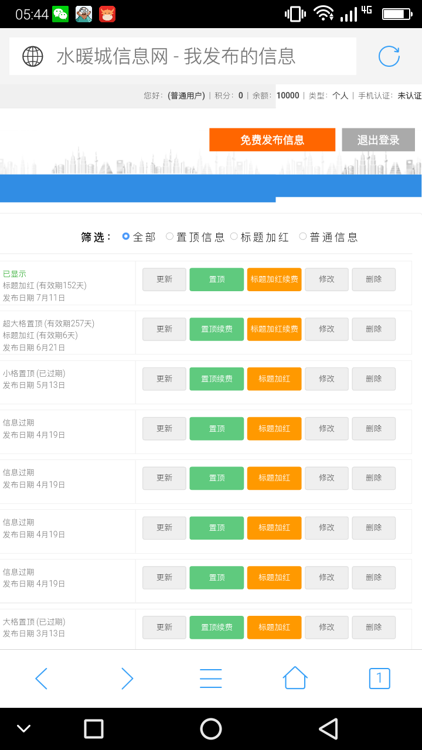422x750 pixels.
Task: Collapse keyboard with bottom-left down chevron
Action: coord(23,729)
